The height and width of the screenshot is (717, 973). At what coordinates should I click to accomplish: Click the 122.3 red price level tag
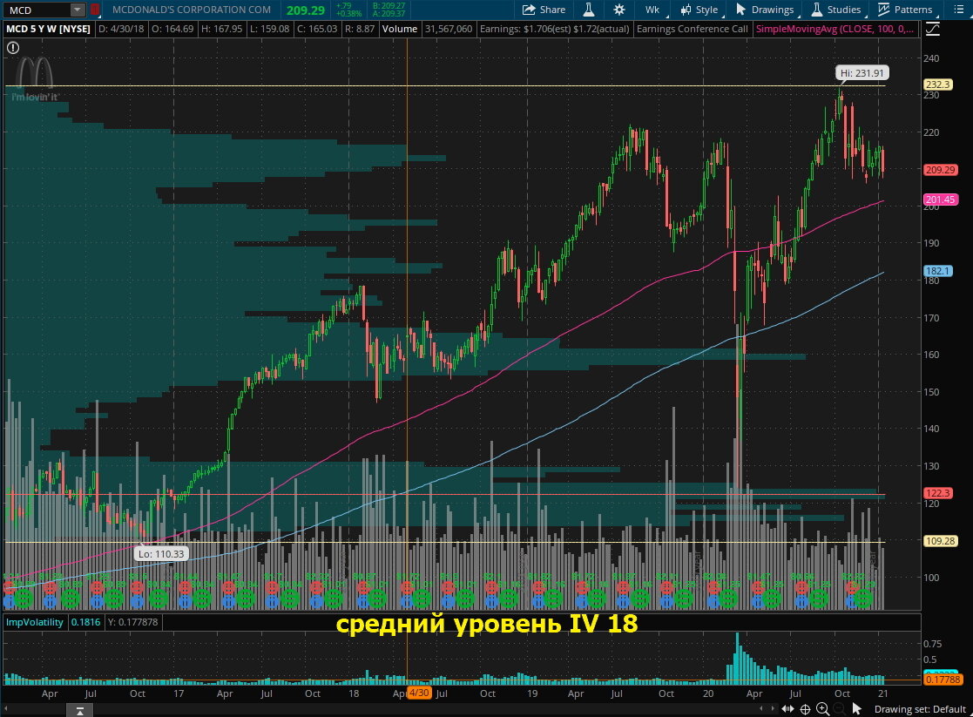[937, 493]
